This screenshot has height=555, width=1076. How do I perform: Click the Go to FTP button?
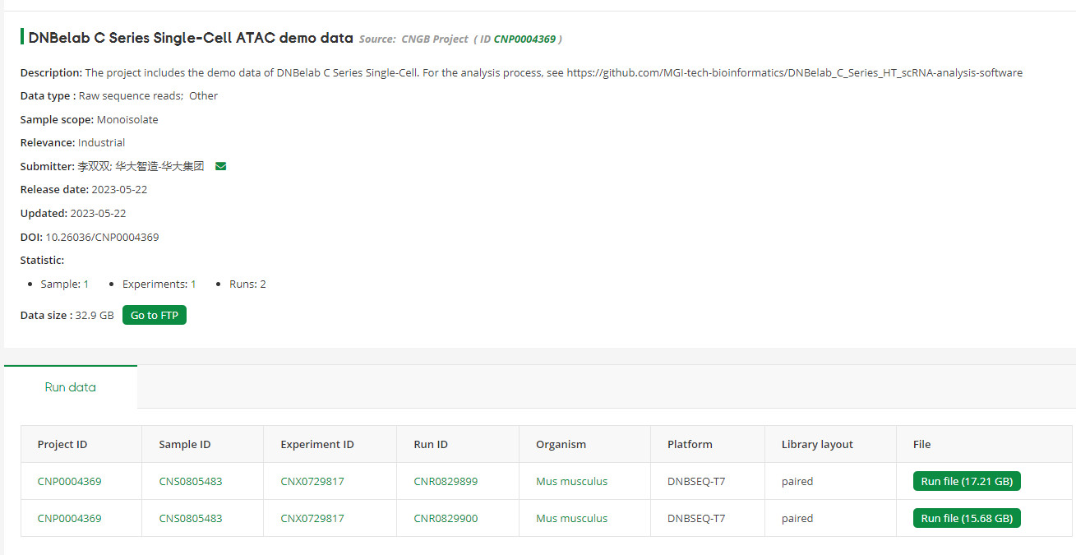(x=154, y=315)
